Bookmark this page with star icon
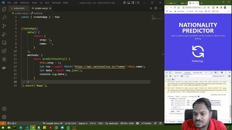Screen dimensions: 232x130 point(209,7)
